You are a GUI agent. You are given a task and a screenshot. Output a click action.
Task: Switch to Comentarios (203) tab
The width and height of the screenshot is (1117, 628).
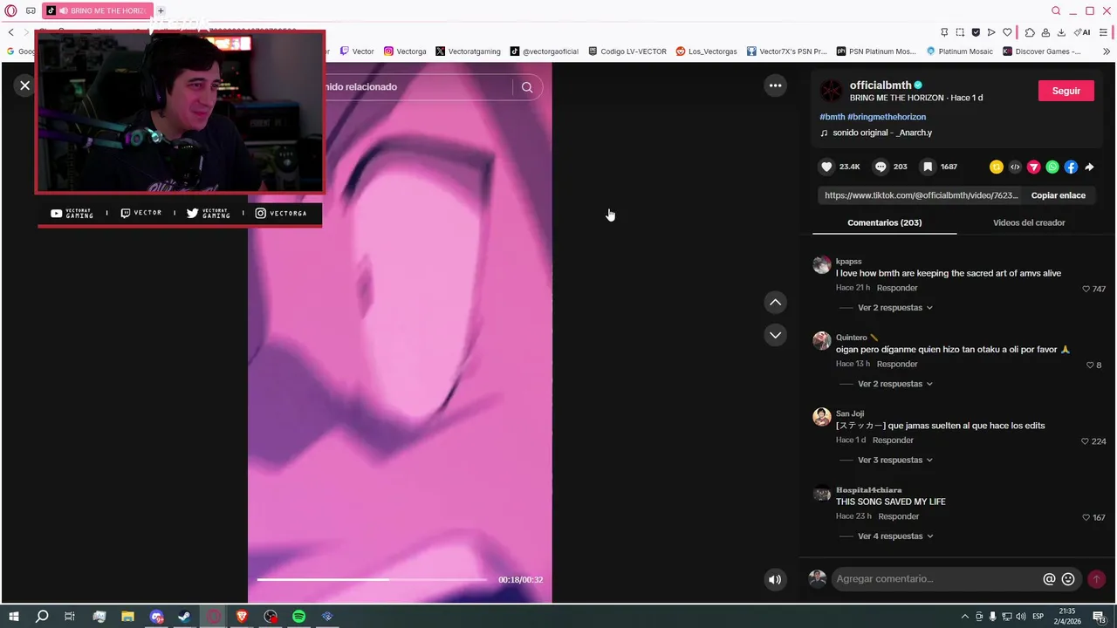(x=884, y=222)
